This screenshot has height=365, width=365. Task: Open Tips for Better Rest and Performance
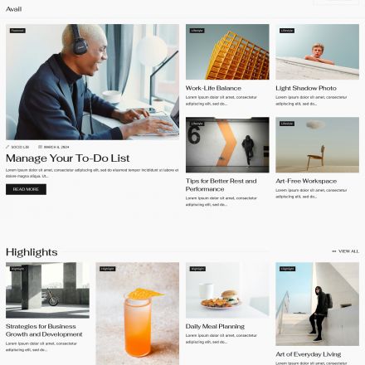[x=221, y=185]
